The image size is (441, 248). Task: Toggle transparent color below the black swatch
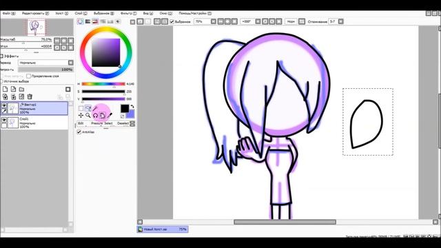(123, 116)
